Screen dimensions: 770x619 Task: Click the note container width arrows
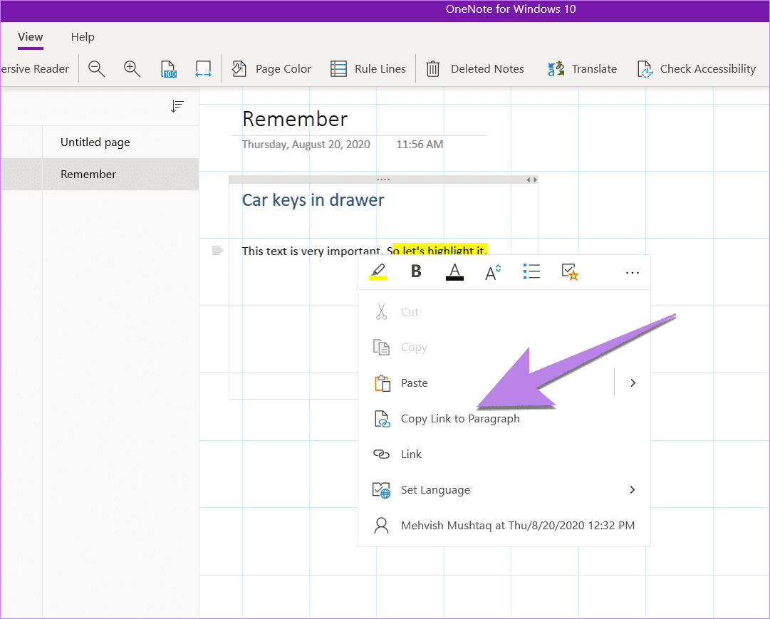click(x=532, y=180)
